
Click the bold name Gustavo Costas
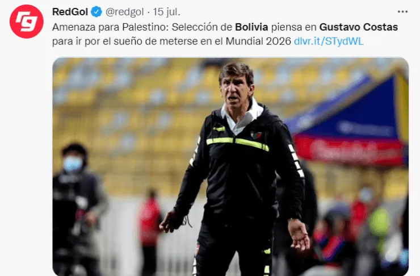[x=358, y=27]
